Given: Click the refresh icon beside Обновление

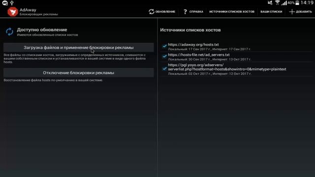Looking at the screenshot, I should click(152, 12).
